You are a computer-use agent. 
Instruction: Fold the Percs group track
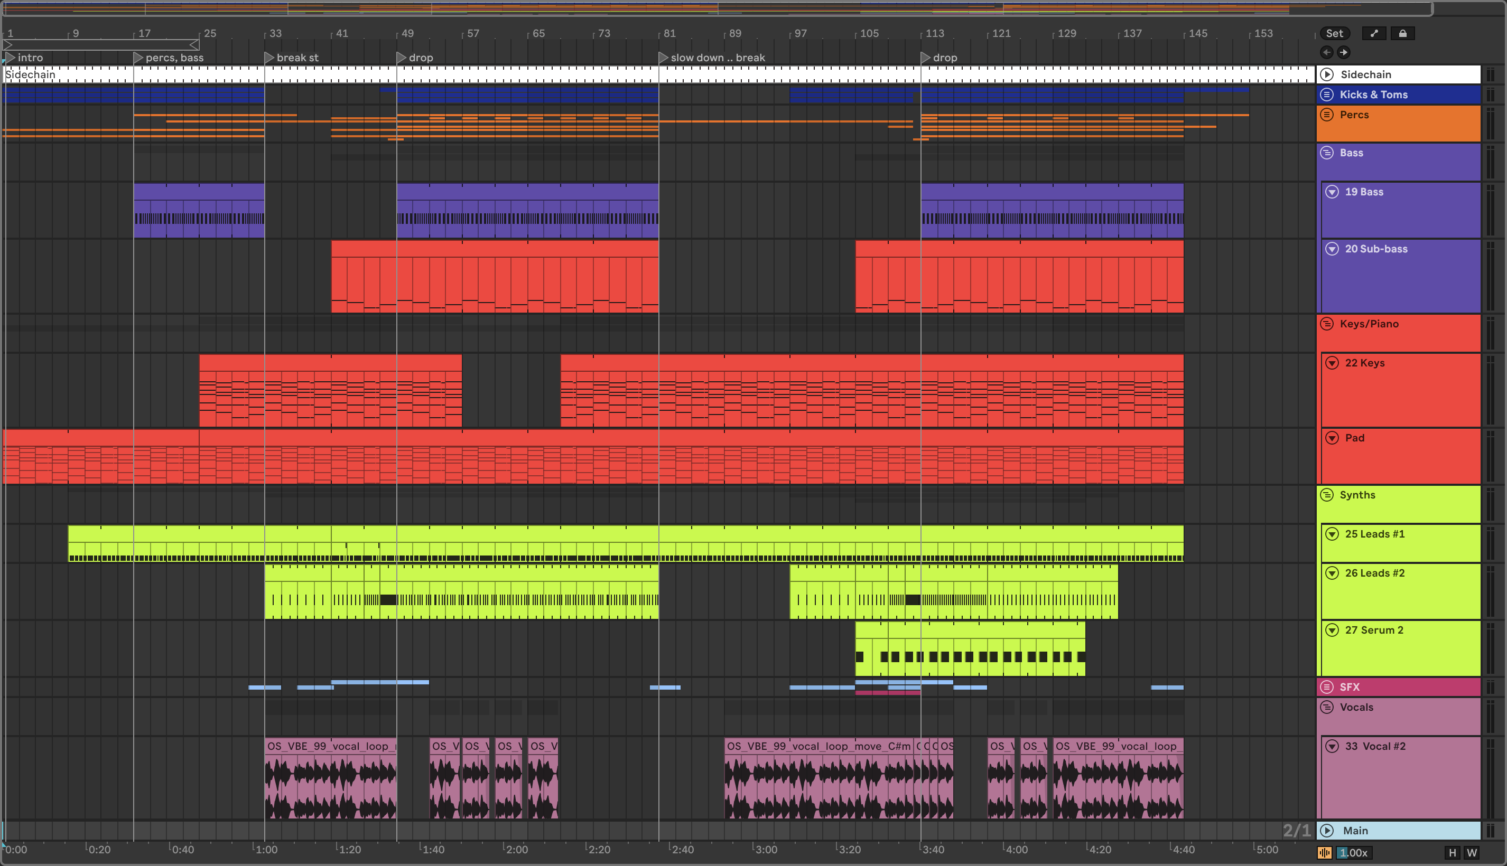[x=1327, y=115]
